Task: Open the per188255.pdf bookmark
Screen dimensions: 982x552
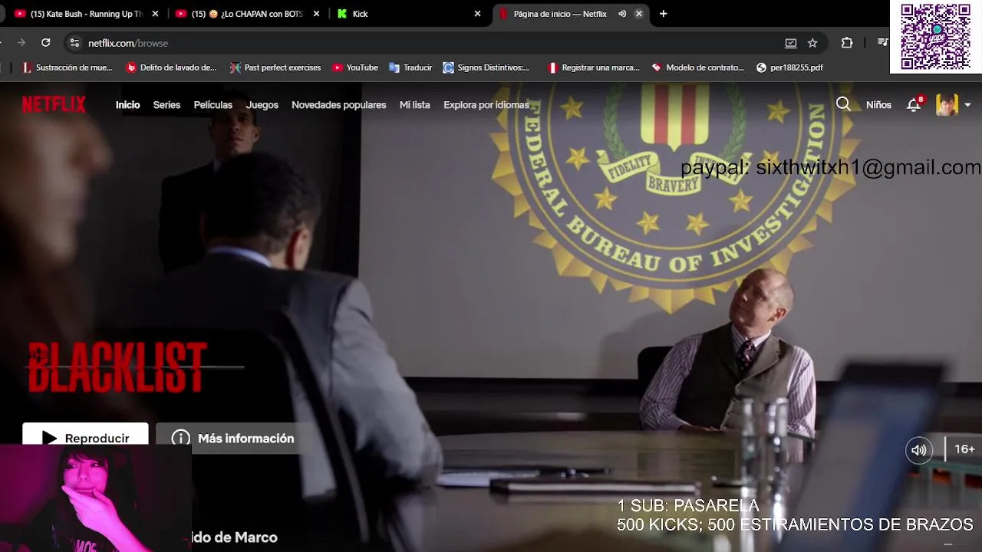Action: [789, 67]
